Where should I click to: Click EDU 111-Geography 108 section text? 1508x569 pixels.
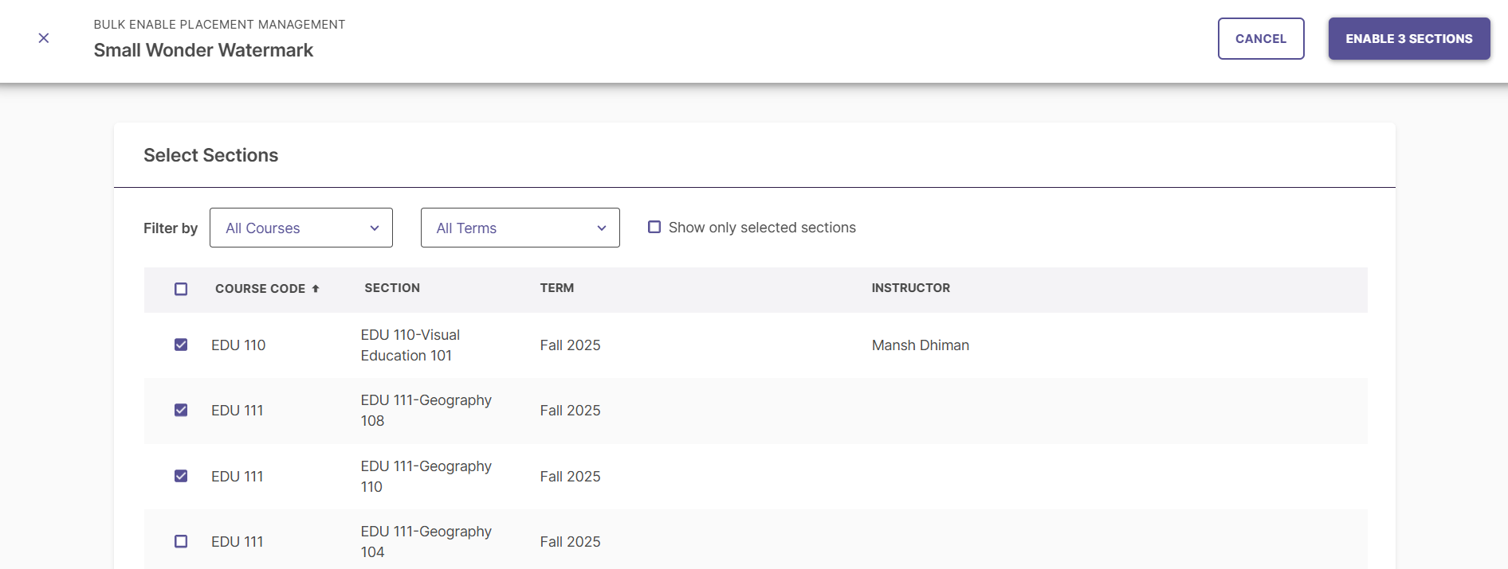click(x=426, y=411)
